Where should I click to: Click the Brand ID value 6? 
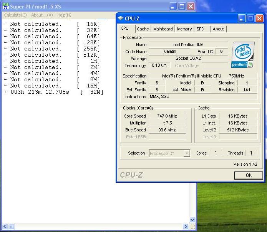tap(222, 51)
